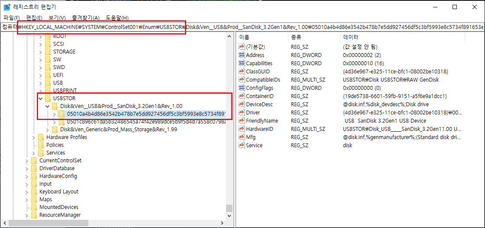Click the ConfigFlags DWORD value icon
The image size is (485, 228).
[x=242, y=88]
